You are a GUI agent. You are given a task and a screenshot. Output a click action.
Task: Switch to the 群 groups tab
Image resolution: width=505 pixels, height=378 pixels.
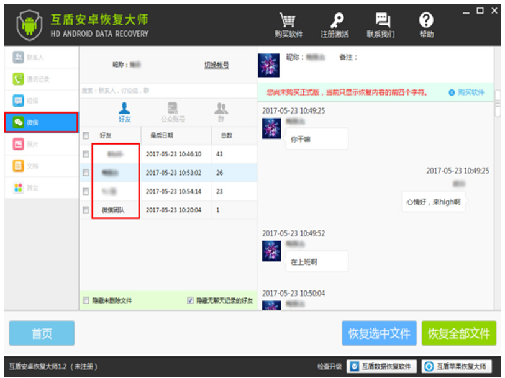pyautogui.click(x=221, y=112)
